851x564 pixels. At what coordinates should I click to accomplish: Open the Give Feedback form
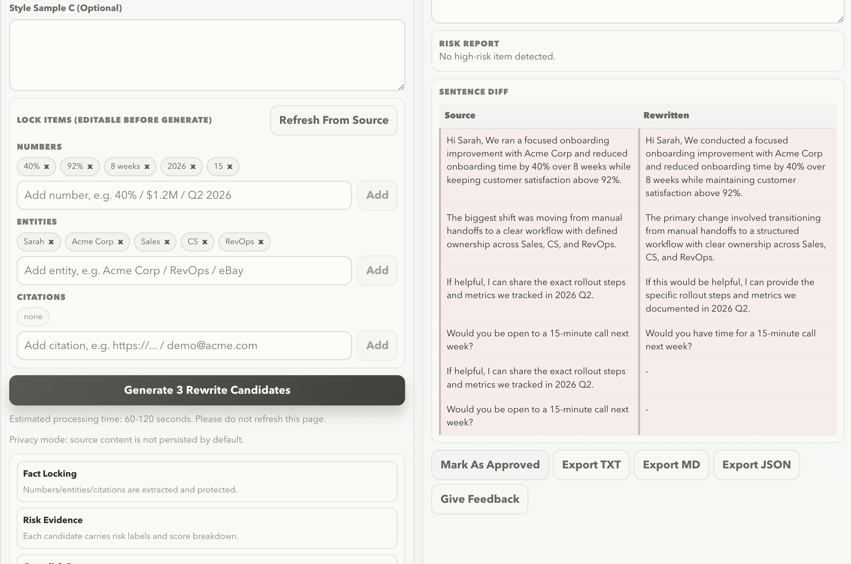click(480, 499)
